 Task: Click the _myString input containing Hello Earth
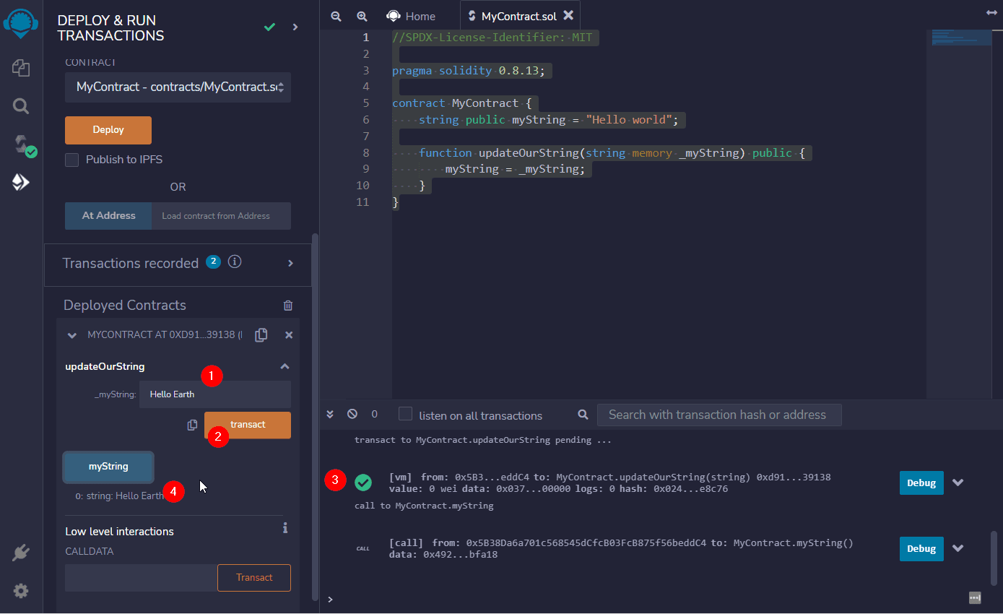[215, 394]
